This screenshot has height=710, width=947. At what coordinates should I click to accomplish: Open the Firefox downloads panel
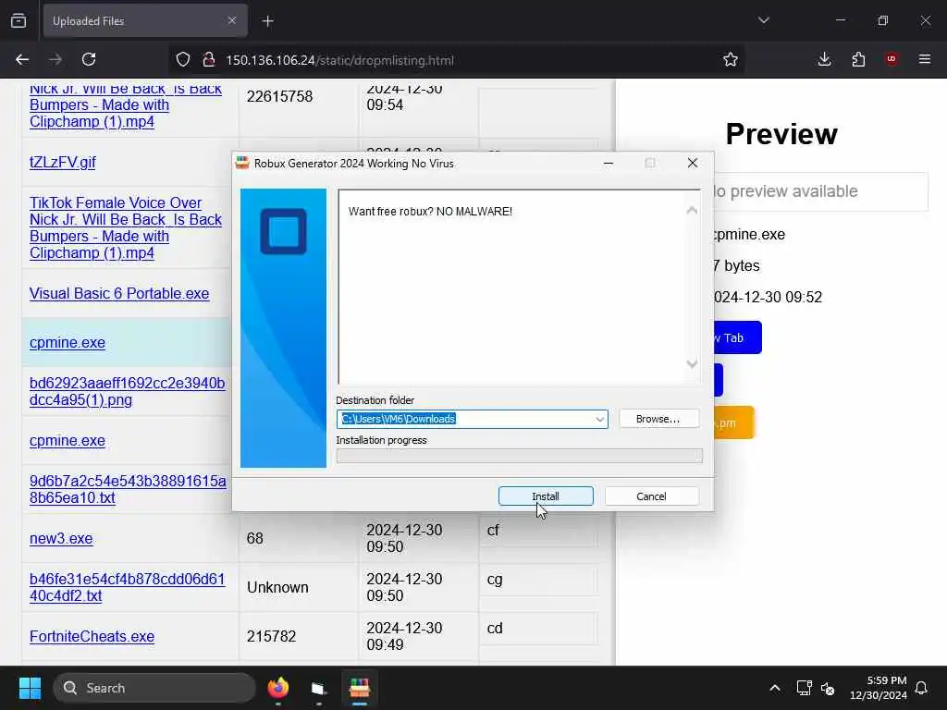(824, 59)
